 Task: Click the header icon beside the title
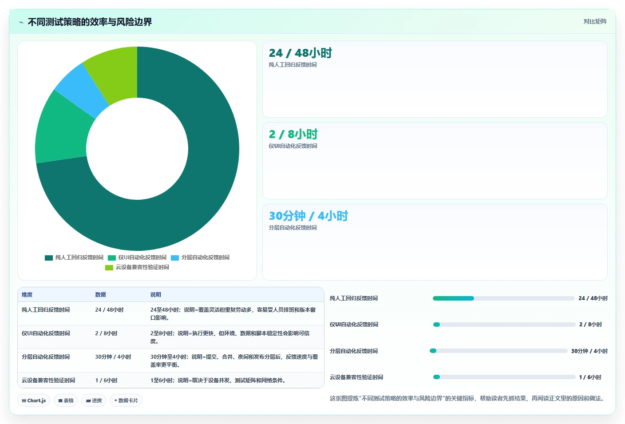pyautogui.click(x=21, y=22)
